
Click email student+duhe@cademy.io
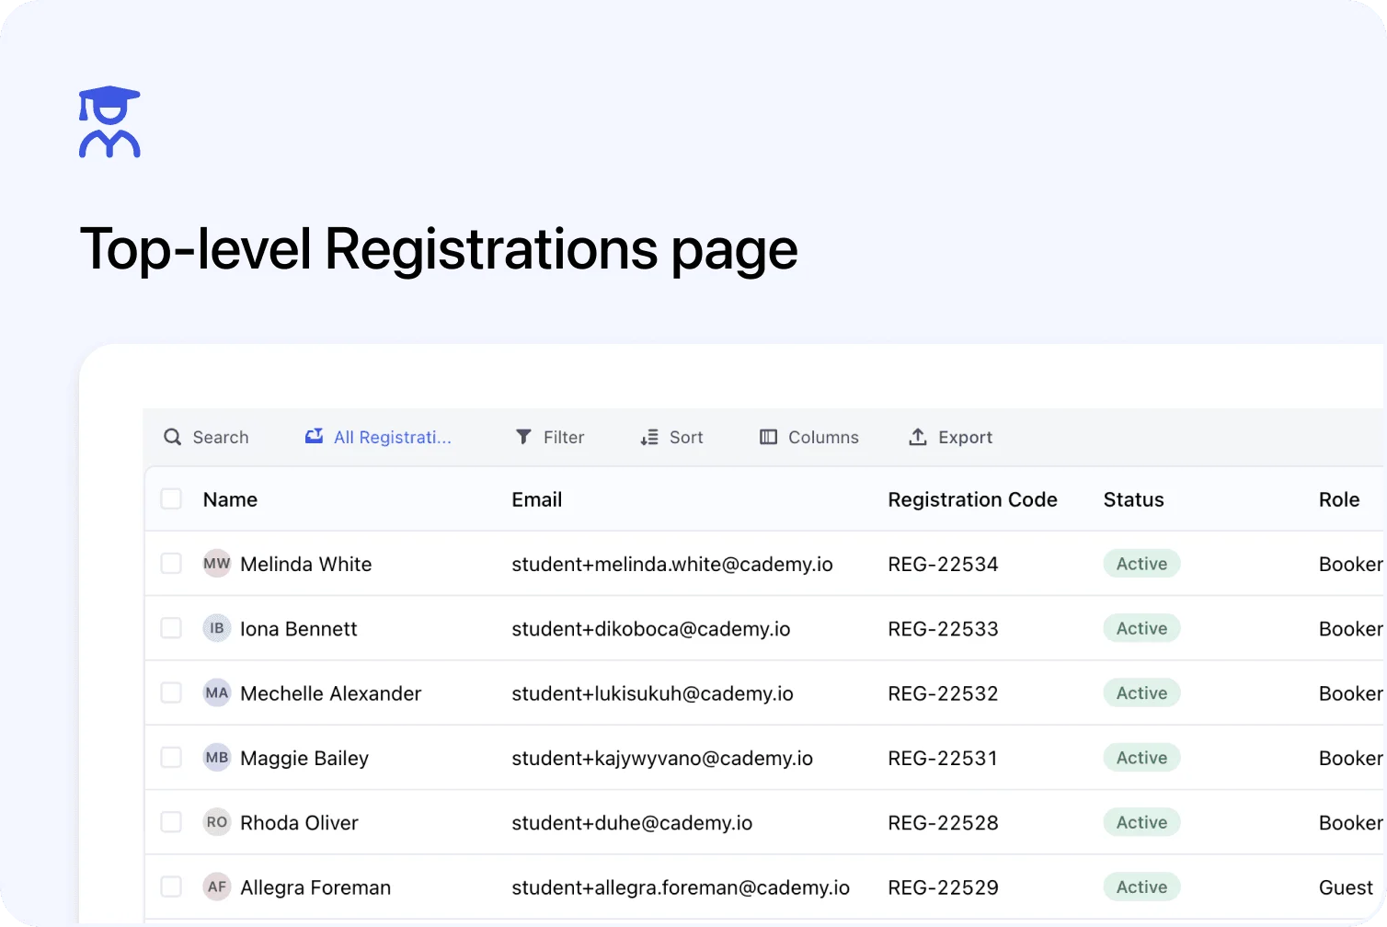[x=632, y=823]
